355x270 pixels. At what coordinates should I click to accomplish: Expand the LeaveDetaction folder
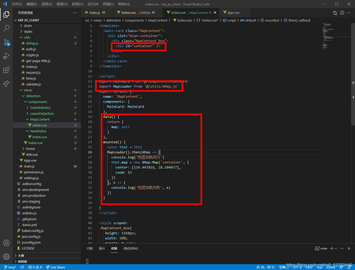42,114
